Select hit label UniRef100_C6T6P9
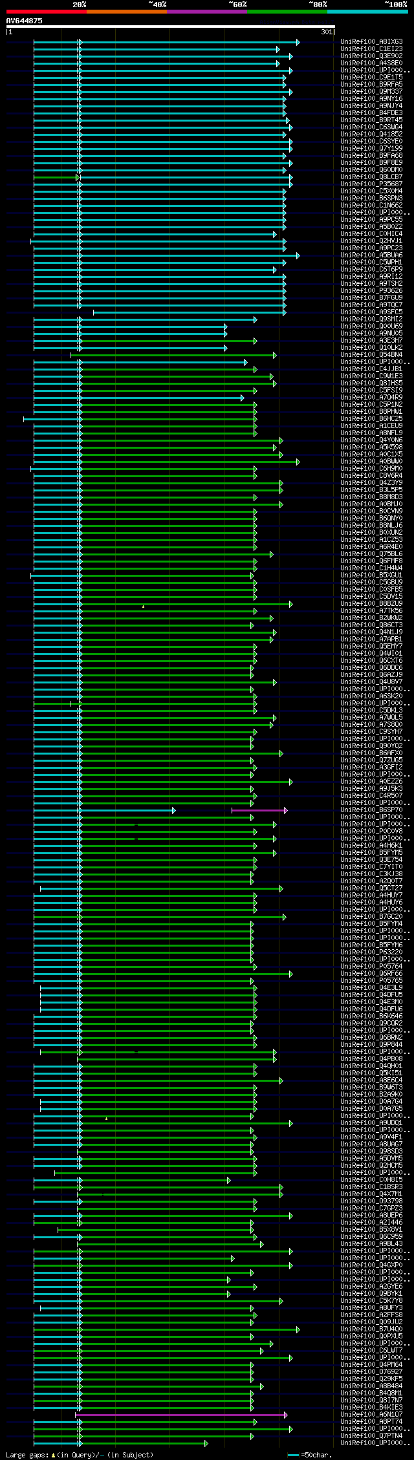Screen dimensions: 414x1460 coord(371,270)
